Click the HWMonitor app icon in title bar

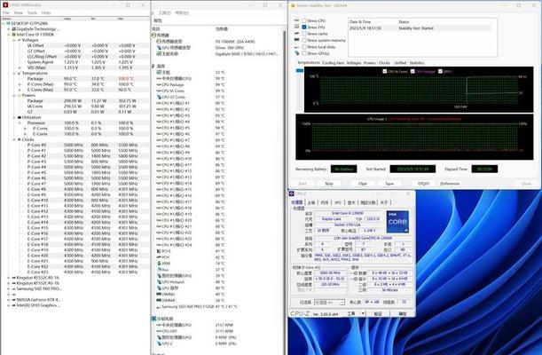pyautogui.click(x=5, y=5)
